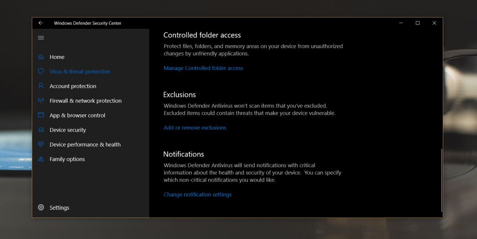Click the App & browser control window icon

coord(41,115)
